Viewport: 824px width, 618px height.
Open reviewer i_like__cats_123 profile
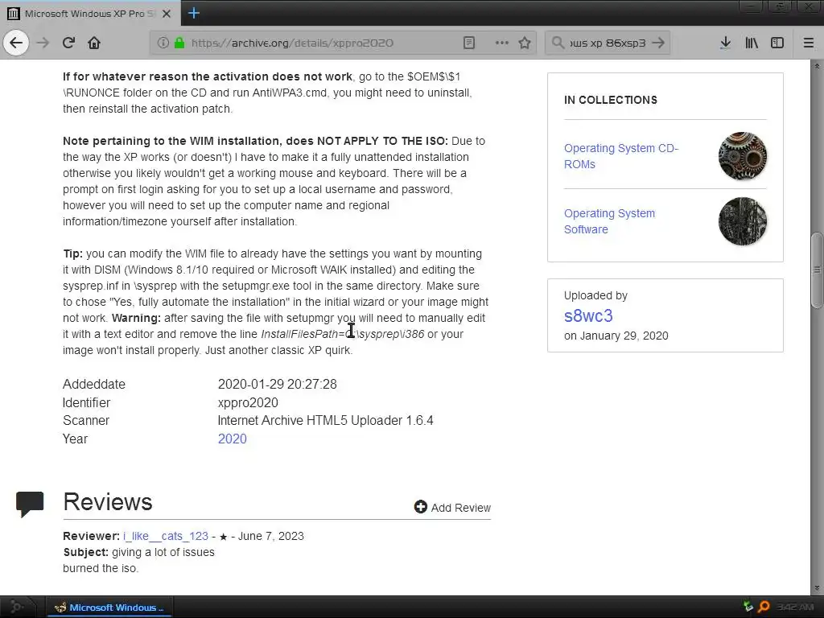coord(166,536)
